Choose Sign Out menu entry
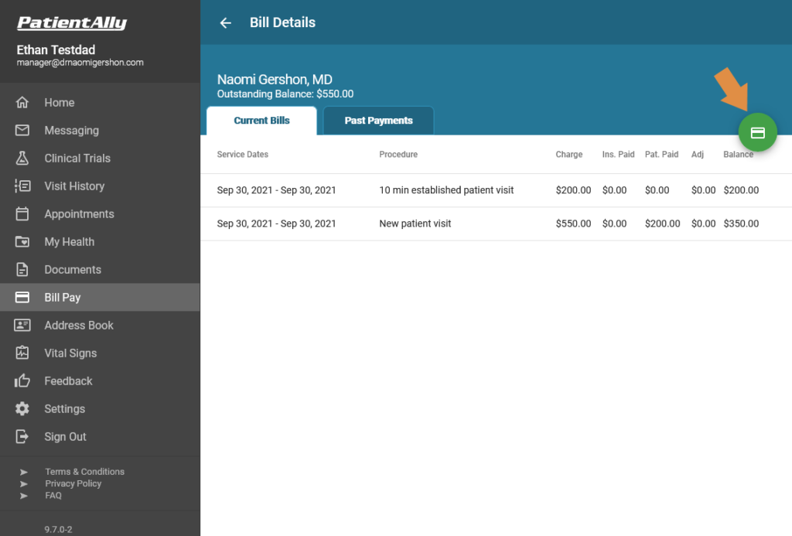The image size is (792, 536). (x=100, y=436)
